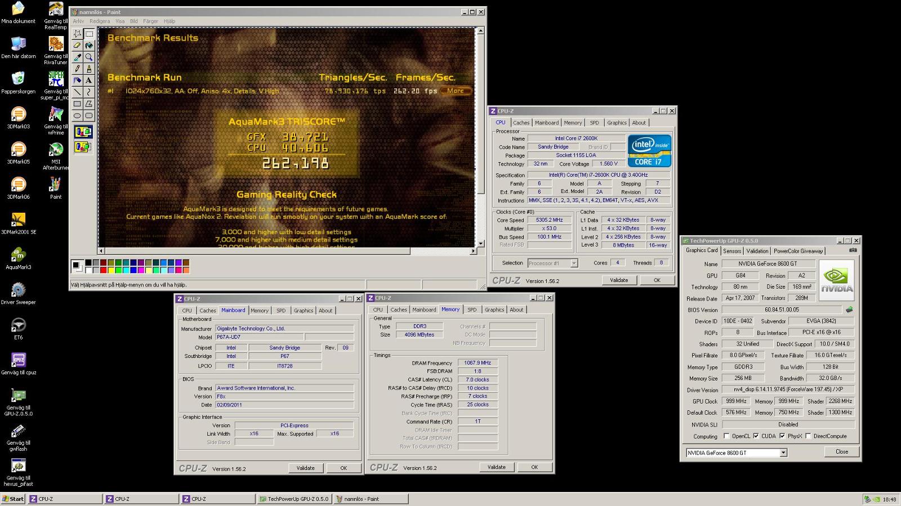Select the Rectangle shape tool in Paint
This screenshot has width=901, height=506.
pos(77,104)
